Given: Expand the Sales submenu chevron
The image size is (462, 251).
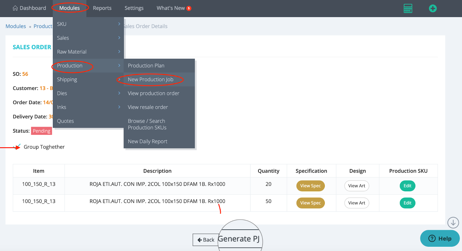Looking at the screenshot, I should click(x=119, y=38).
